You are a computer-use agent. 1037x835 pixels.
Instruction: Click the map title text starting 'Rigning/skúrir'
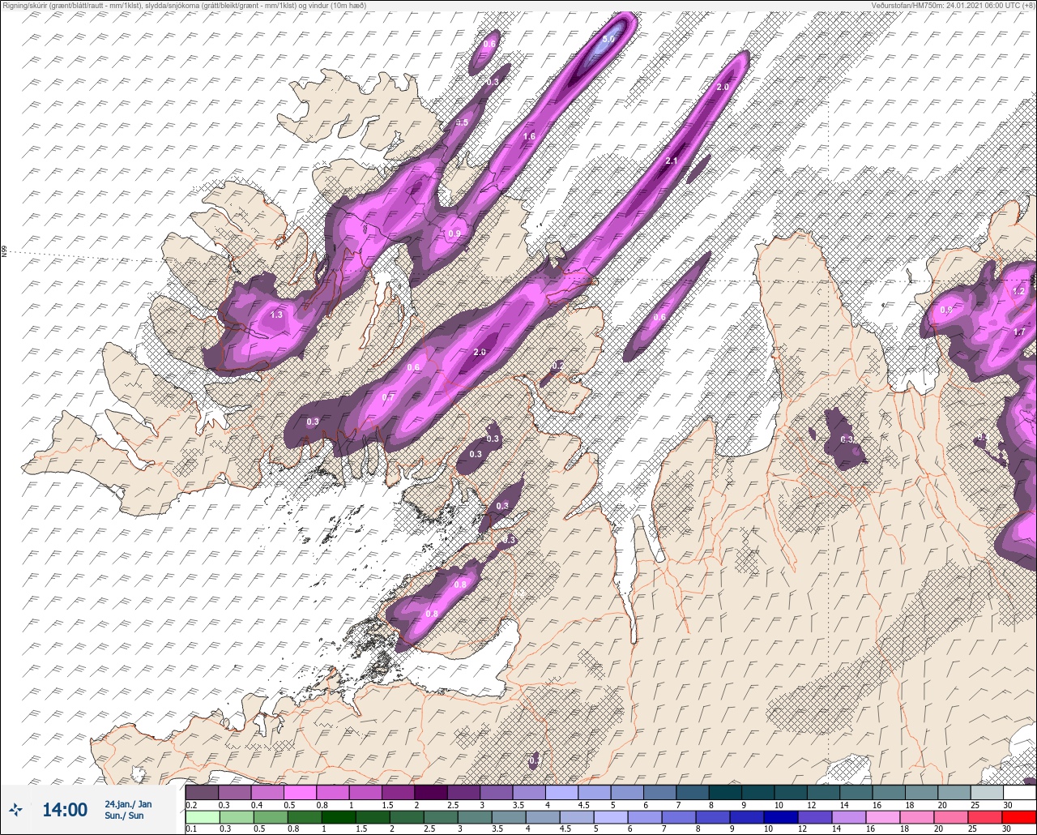(x=184, y=5)
